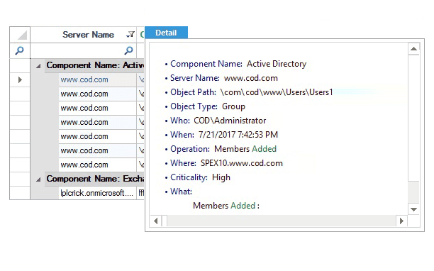The width and height of the screenshot is (434, 271).
Task: Click the horizontal scrollbar left arrow
Action: pos(155,221)
